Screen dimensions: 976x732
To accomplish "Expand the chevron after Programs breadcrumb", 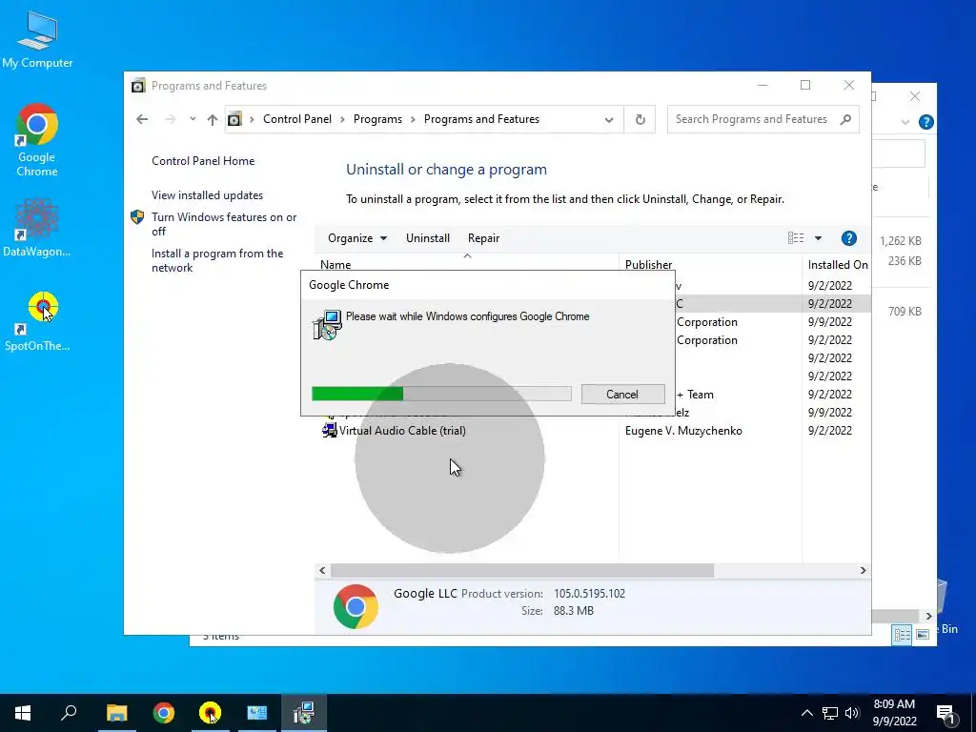I will point(413,119).
